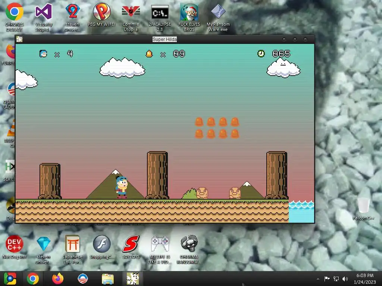Image resolution: width=382 pixels, height=286 pixels.
Task: Click the timer value 865
Action: point(281,54)
